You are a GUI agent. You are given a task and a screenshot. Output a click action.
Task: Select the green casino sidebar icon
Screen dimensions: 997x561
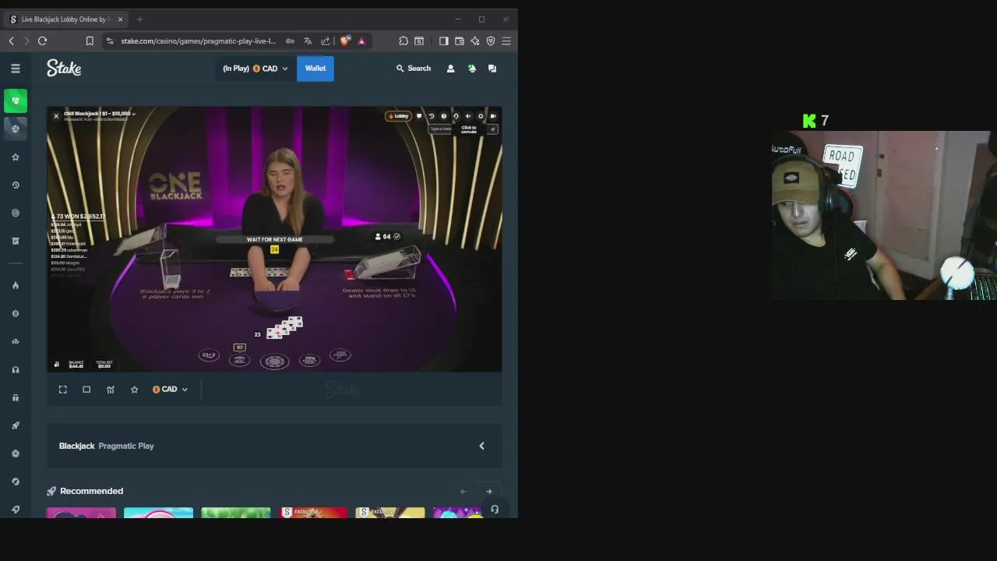[x=16, y=101]
